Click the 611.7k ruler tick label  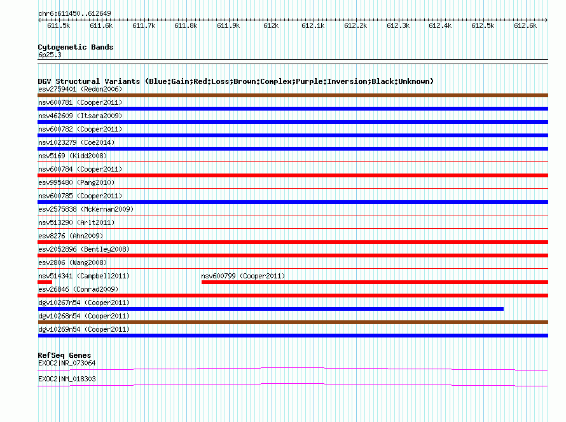coord(144,25)
